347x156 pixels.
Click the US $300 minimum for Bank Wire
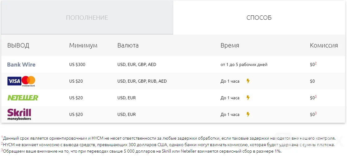point(77,64)
